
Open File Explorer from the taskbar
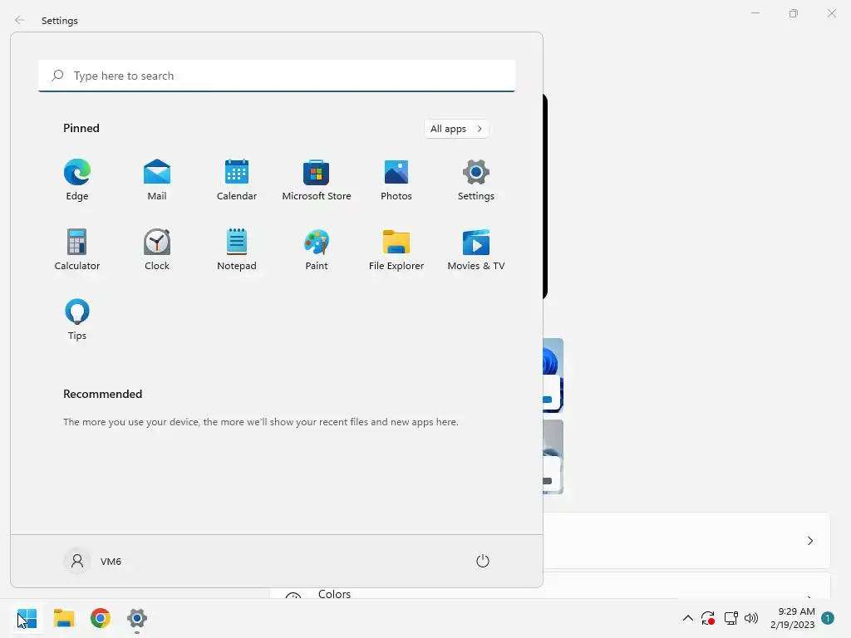pyautogui.click(x=64, y=618)
